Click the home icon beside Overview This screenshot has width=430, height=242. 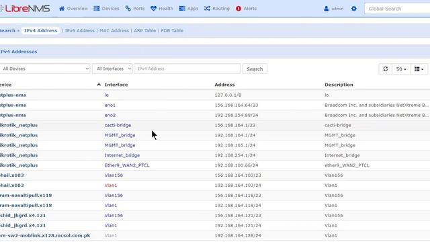click(62, 9)
